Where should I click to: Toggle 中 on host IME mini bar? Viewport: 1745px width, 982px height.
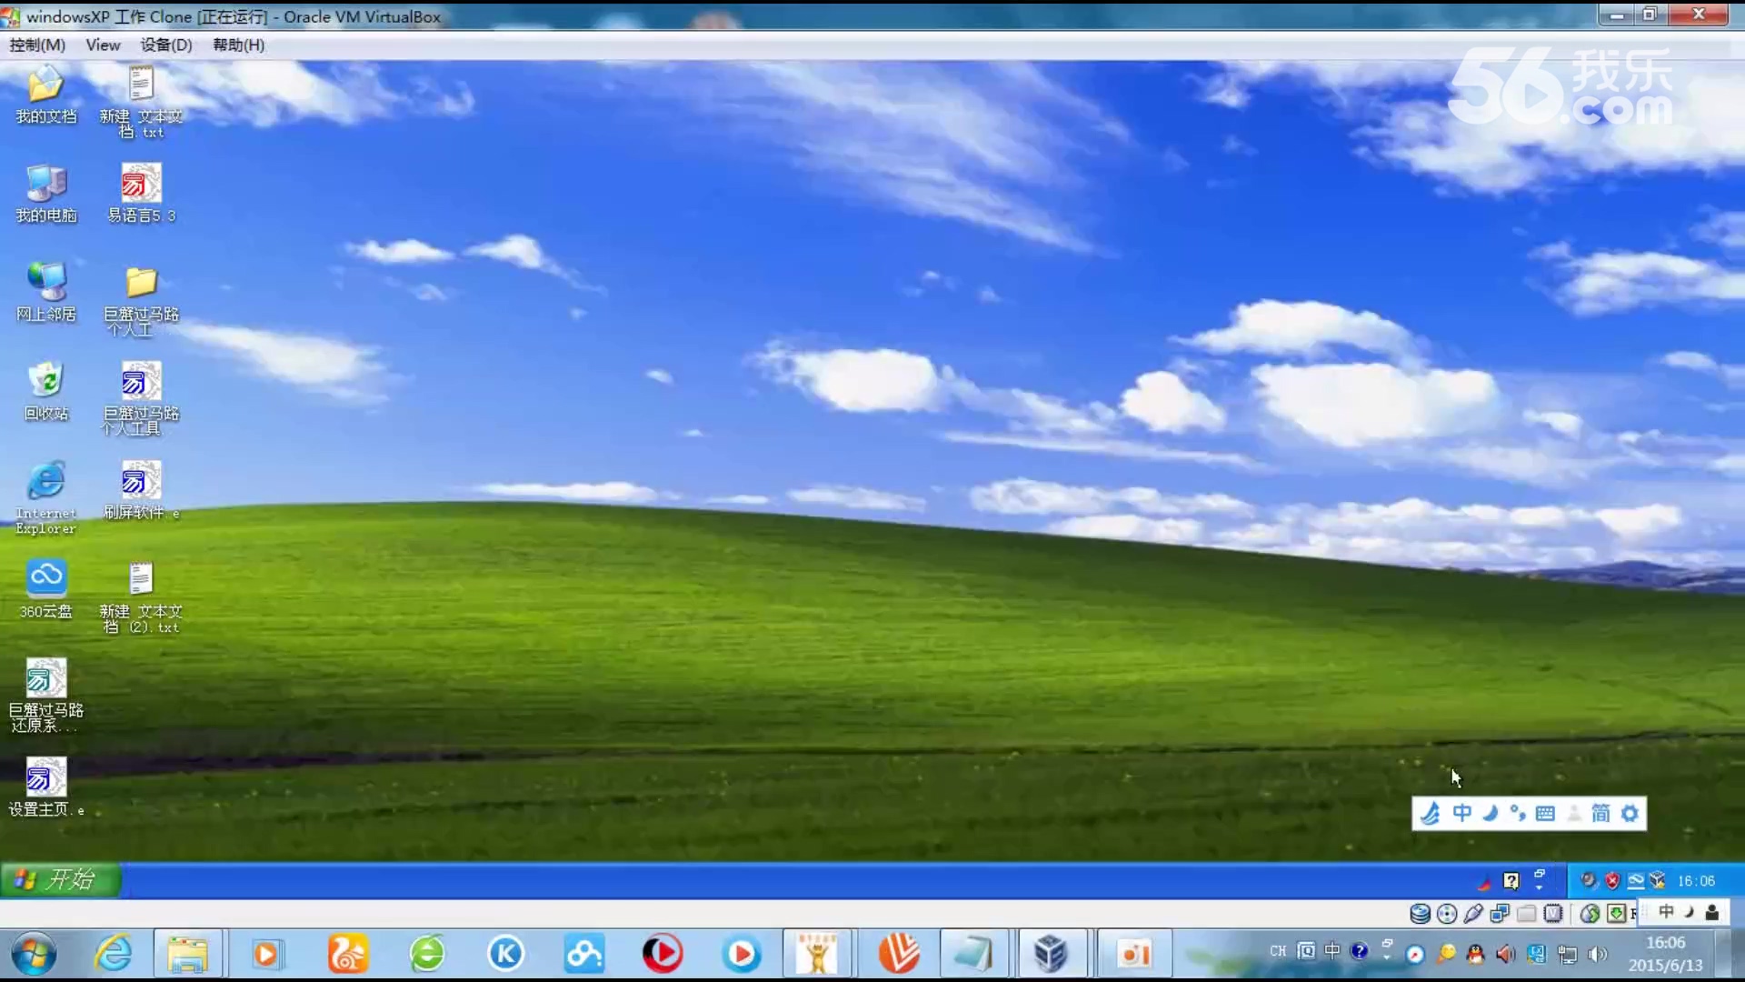[x=1666, y=912]
